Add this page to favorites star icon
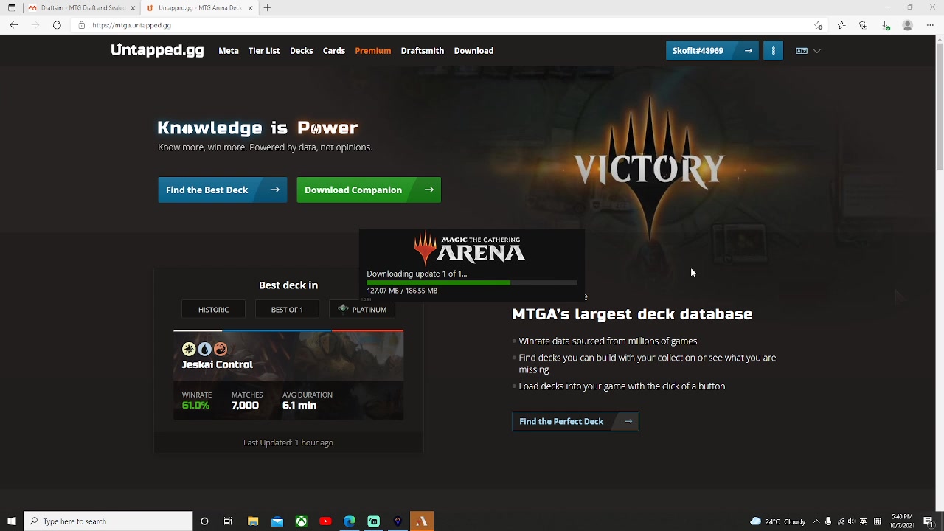Screen dimensions: 944x531 pyautogui.click(x=819, y=25)
